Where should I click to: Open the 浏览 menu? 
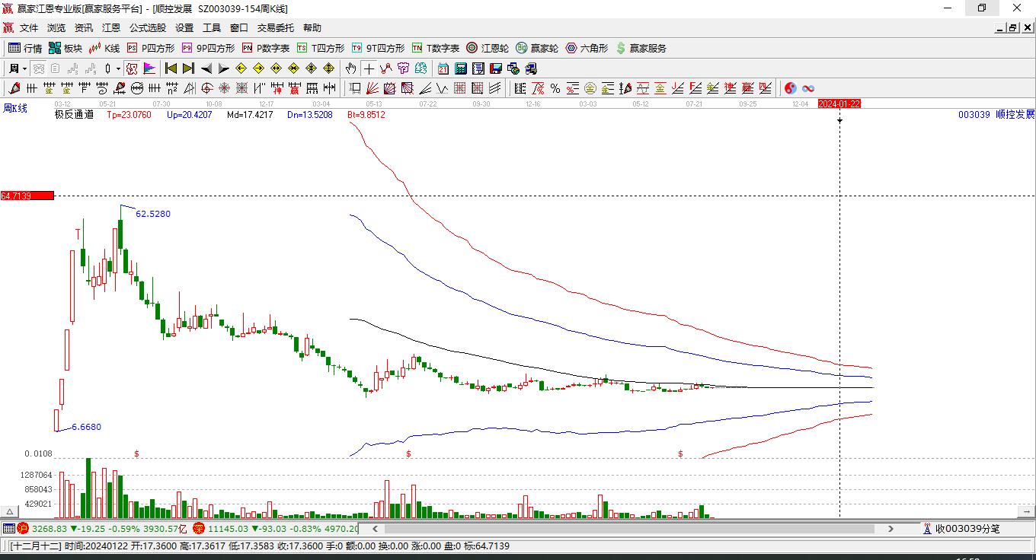[x=56, y=28]
